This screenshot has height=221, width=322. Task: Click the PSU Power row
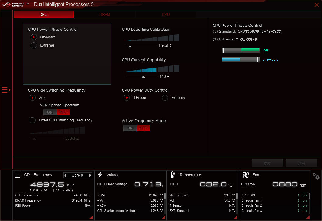coord(53,205)
